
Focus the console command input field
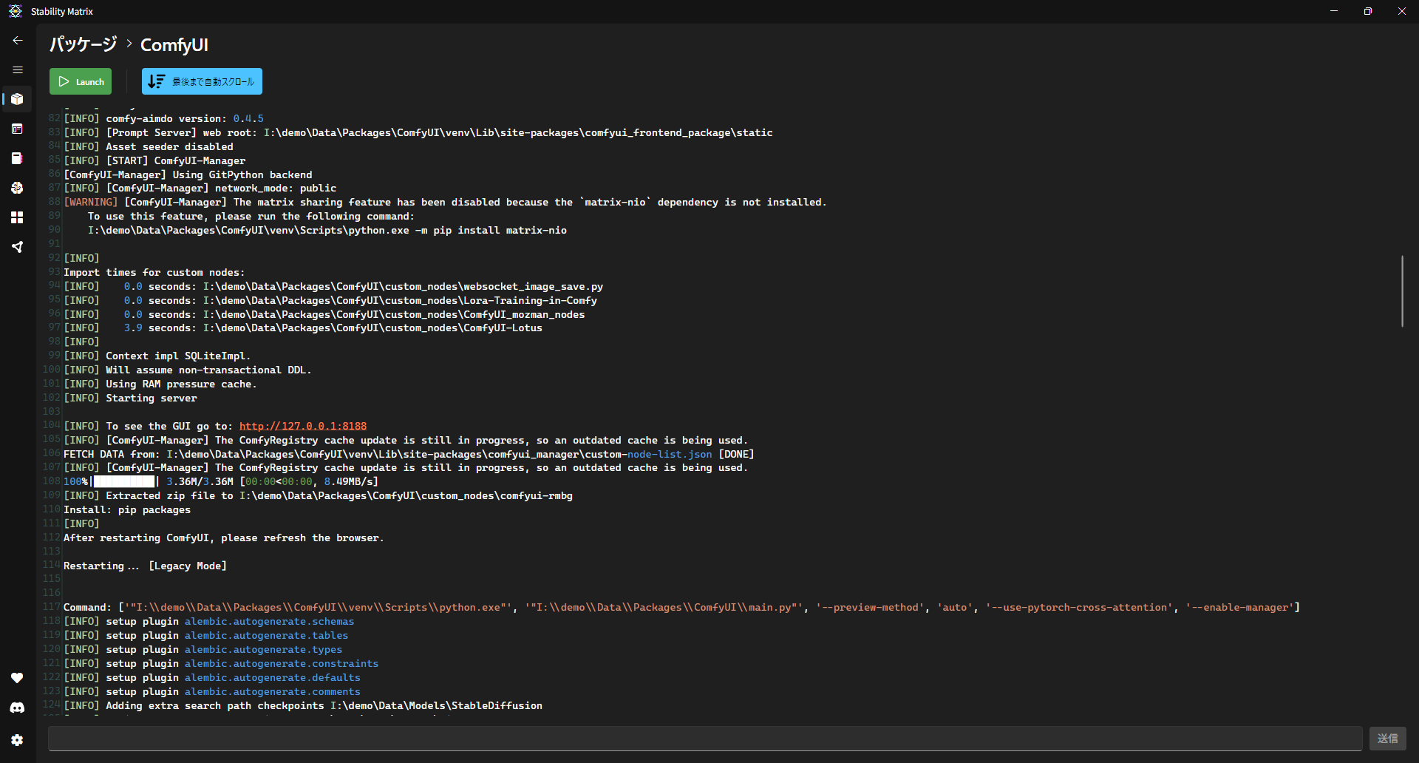pos(705,739)
